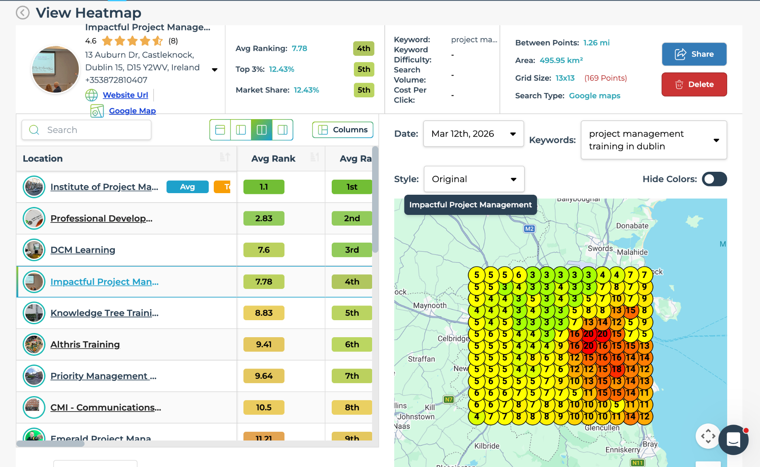The height and width of the screenshot is (467, 760).
Task: Go back using the back arrow icon
Action: 23,13
